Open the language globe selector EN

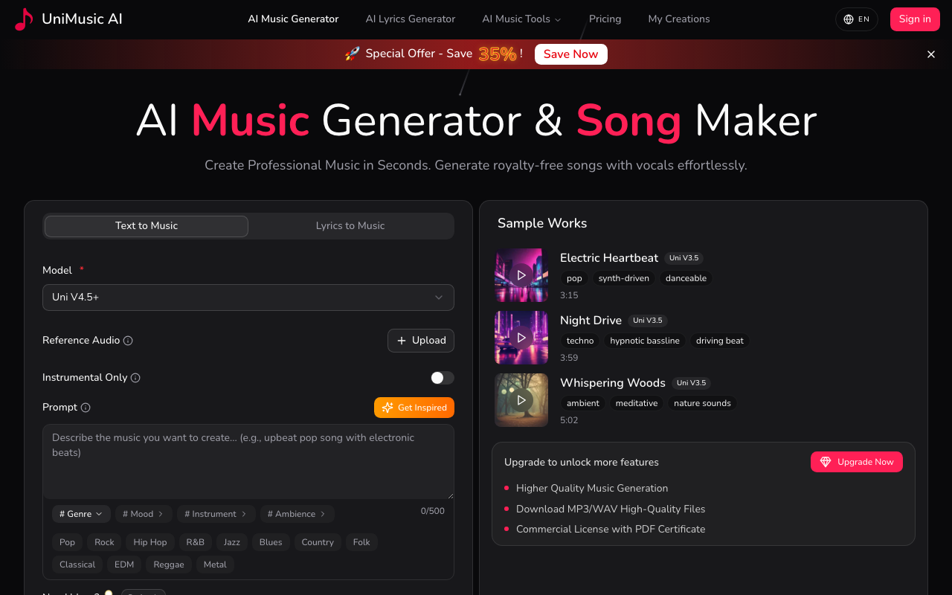[857, 19]
